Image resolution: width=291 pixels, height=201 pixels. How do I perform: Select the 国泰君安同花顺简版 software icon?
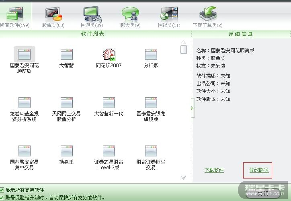(x=24, y=54)
